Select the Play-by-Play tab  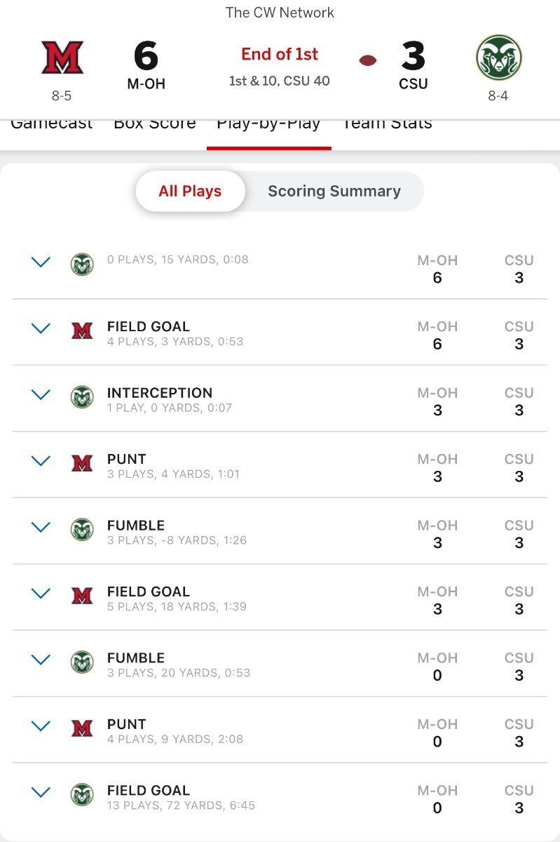click(x=268, y=124)
